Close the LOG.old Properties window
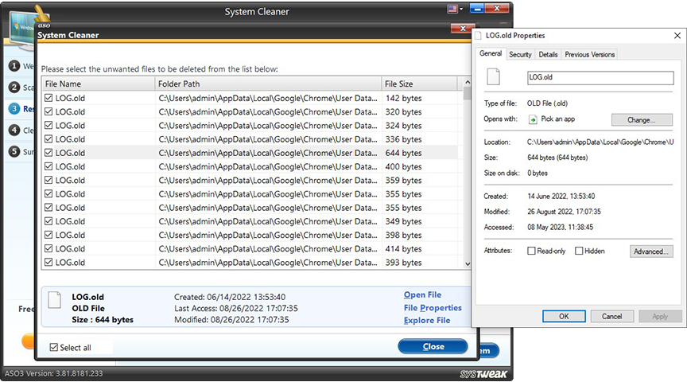Screen dimensions: 687x382 click(677, 36)
